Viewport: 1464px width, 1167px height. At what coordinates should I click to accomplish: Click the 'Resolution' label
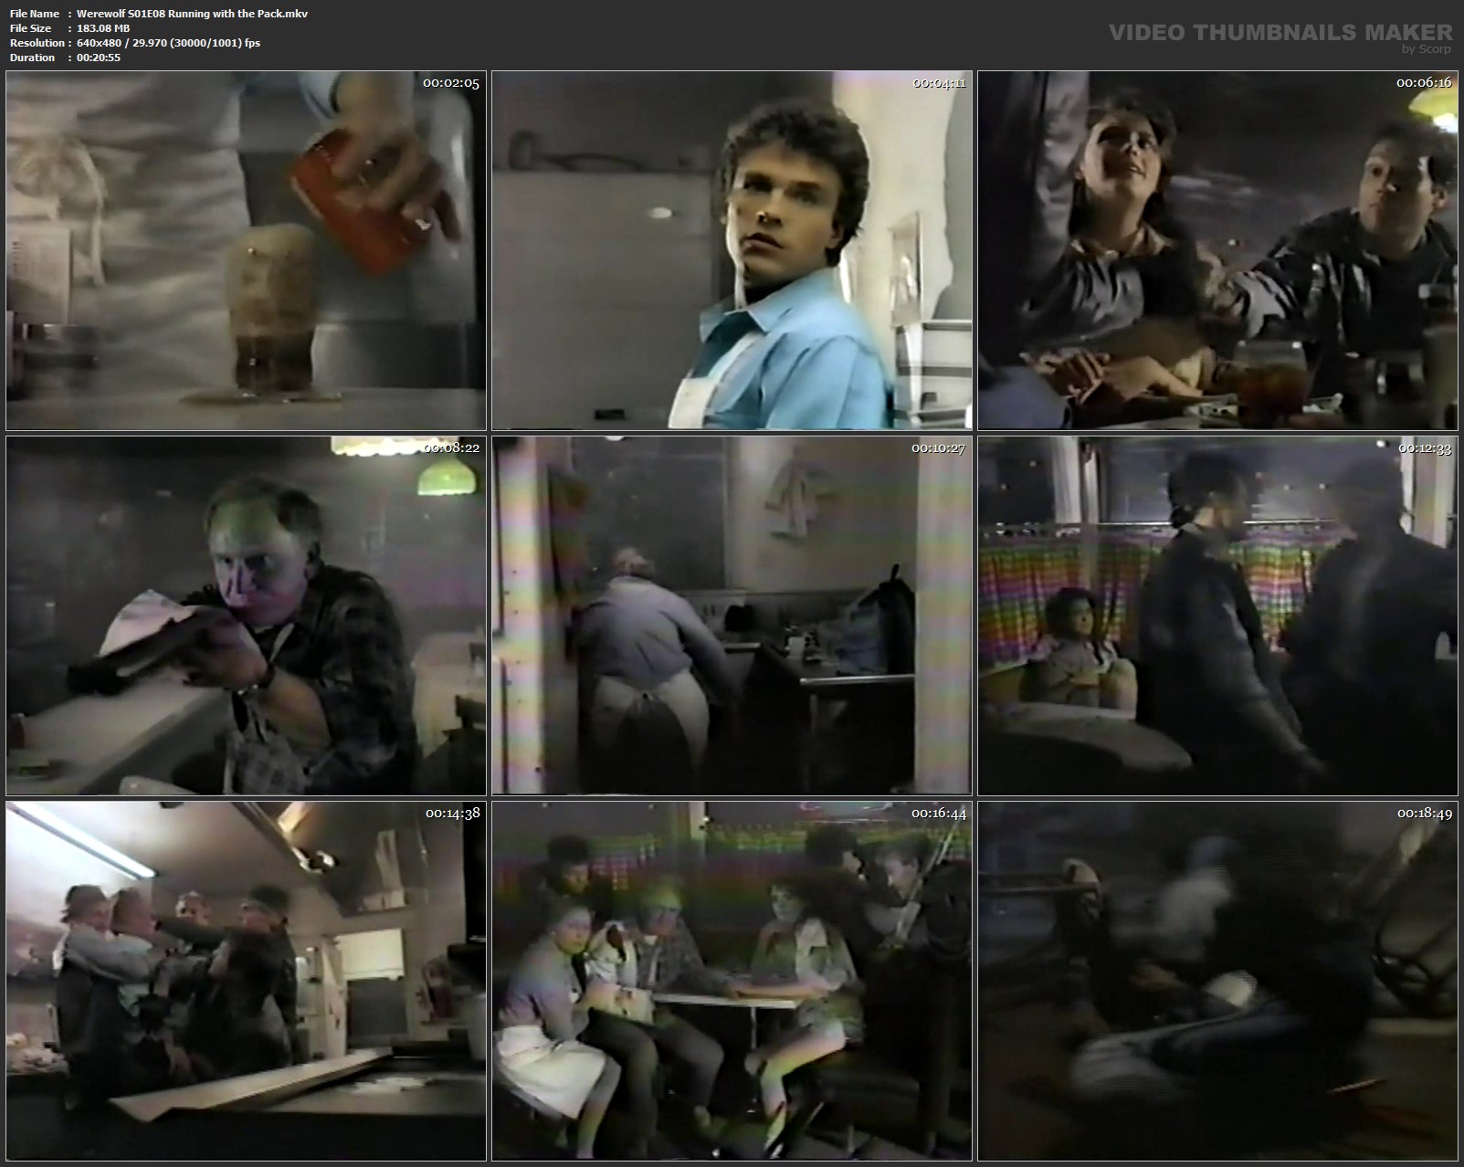(x=37, y=43)
